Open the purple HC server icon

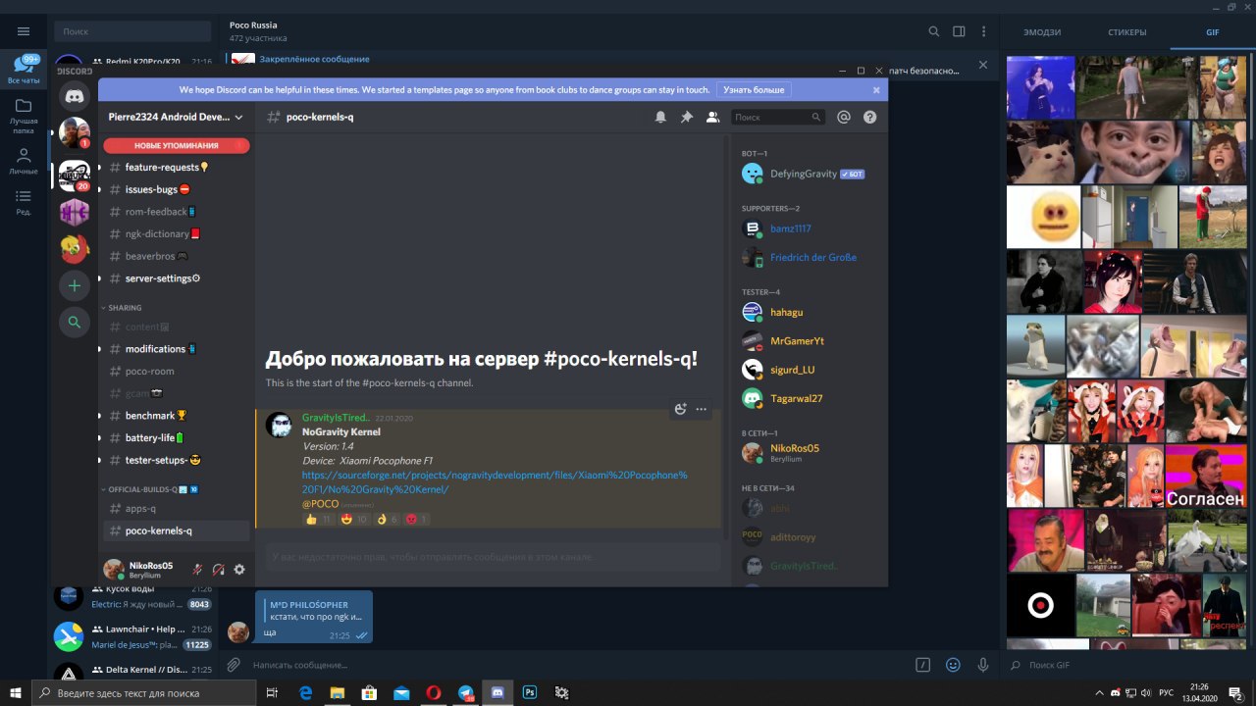(x=75, y=212)
